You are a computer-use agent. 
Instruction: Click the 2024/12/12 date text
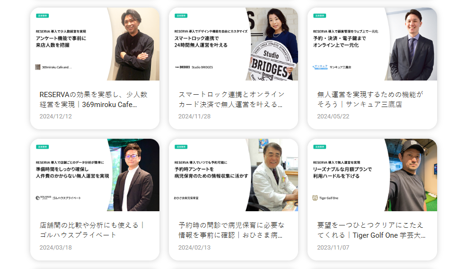coord(55,117)
